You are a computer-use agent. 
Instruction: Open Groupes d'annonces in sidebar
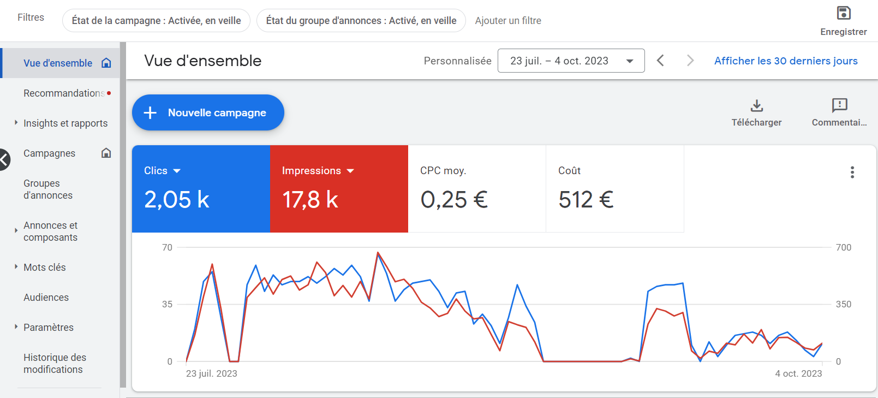[48, 189]
